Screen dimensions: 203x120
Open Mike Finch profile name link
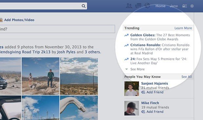tap(150, 103)
